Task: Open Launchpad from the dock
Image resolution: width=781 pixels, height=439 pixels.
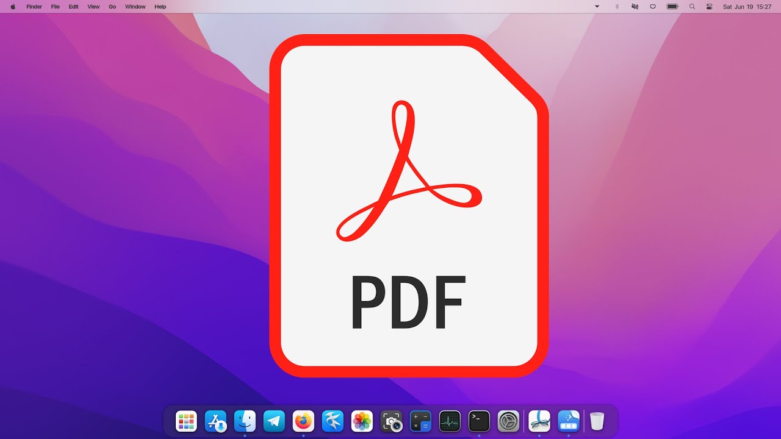Action: coord(186,421)
